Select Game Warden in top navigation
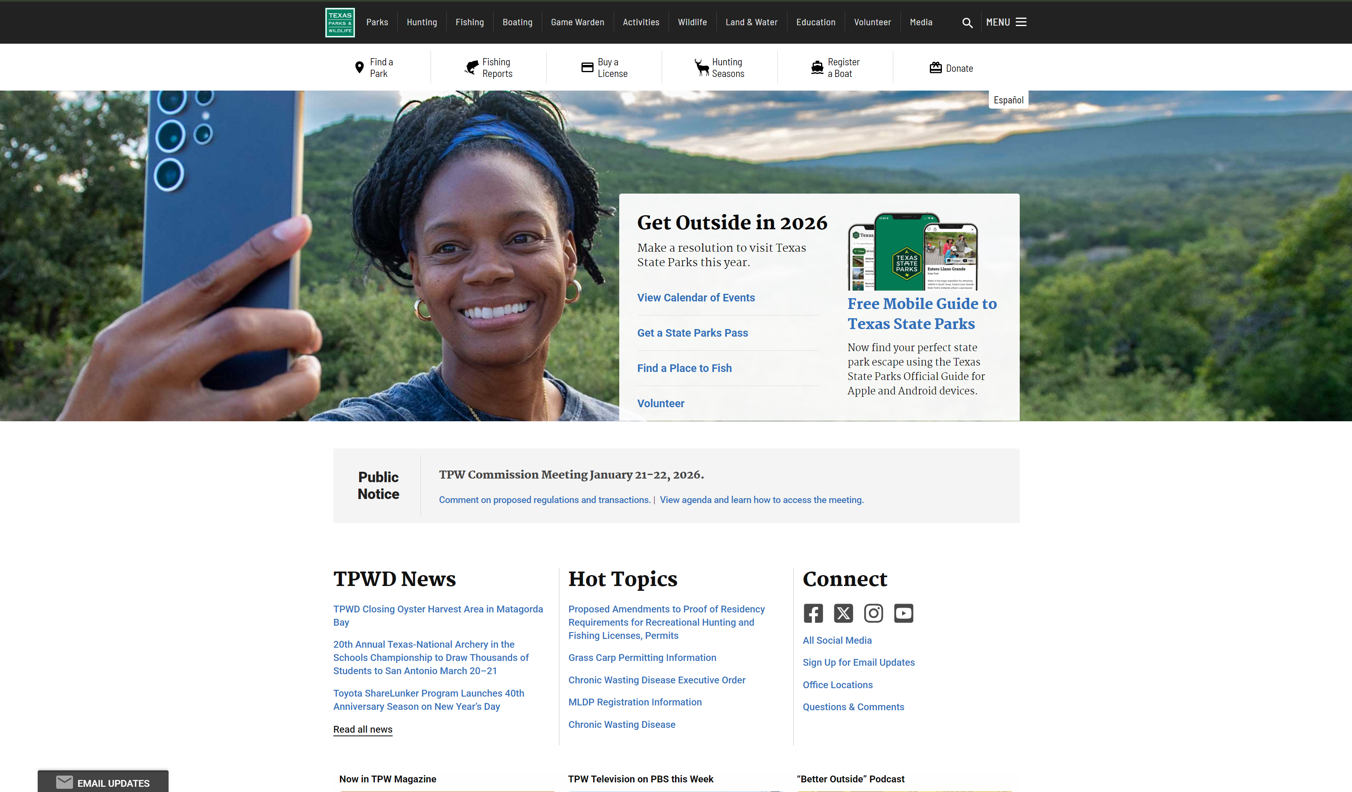This screenshot has height=792, width=1352. click(x=577, y=22)
